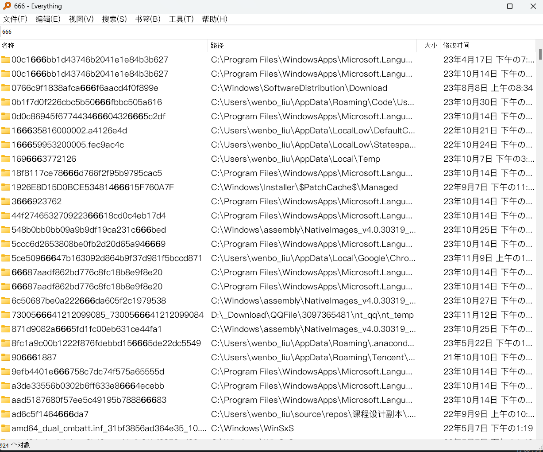
Task: Click folder icon of a3de33556b0302b6ff633e86664ecebb
Action: click(6, 386)
